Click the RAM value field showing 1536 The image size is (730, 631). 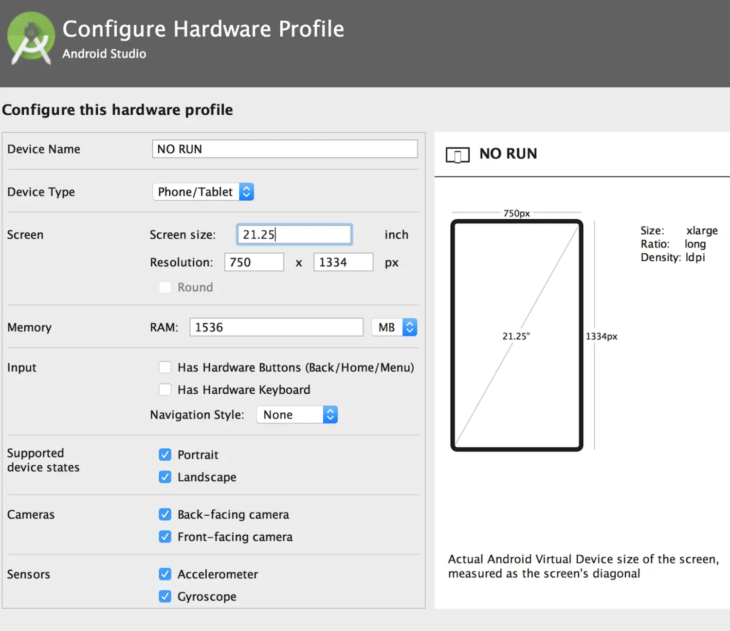click(276, 327)
